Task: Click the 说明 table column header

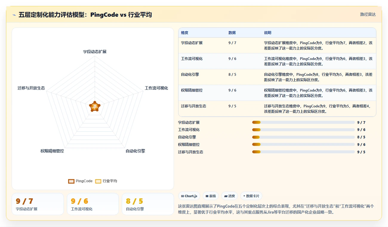Action: coord(267,33)
